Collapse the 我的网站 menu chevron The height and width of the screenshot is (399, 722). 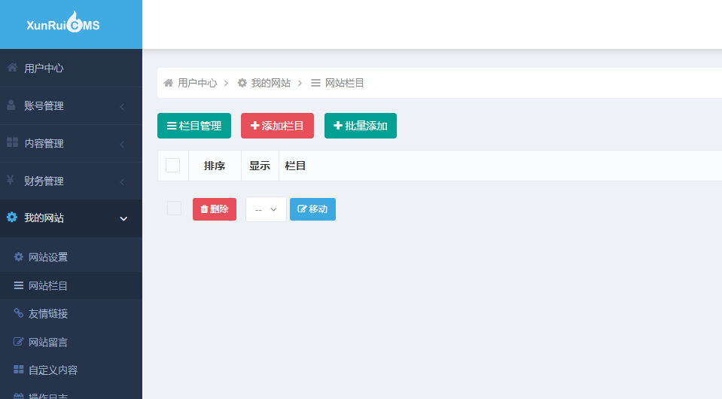pos(123,218)
